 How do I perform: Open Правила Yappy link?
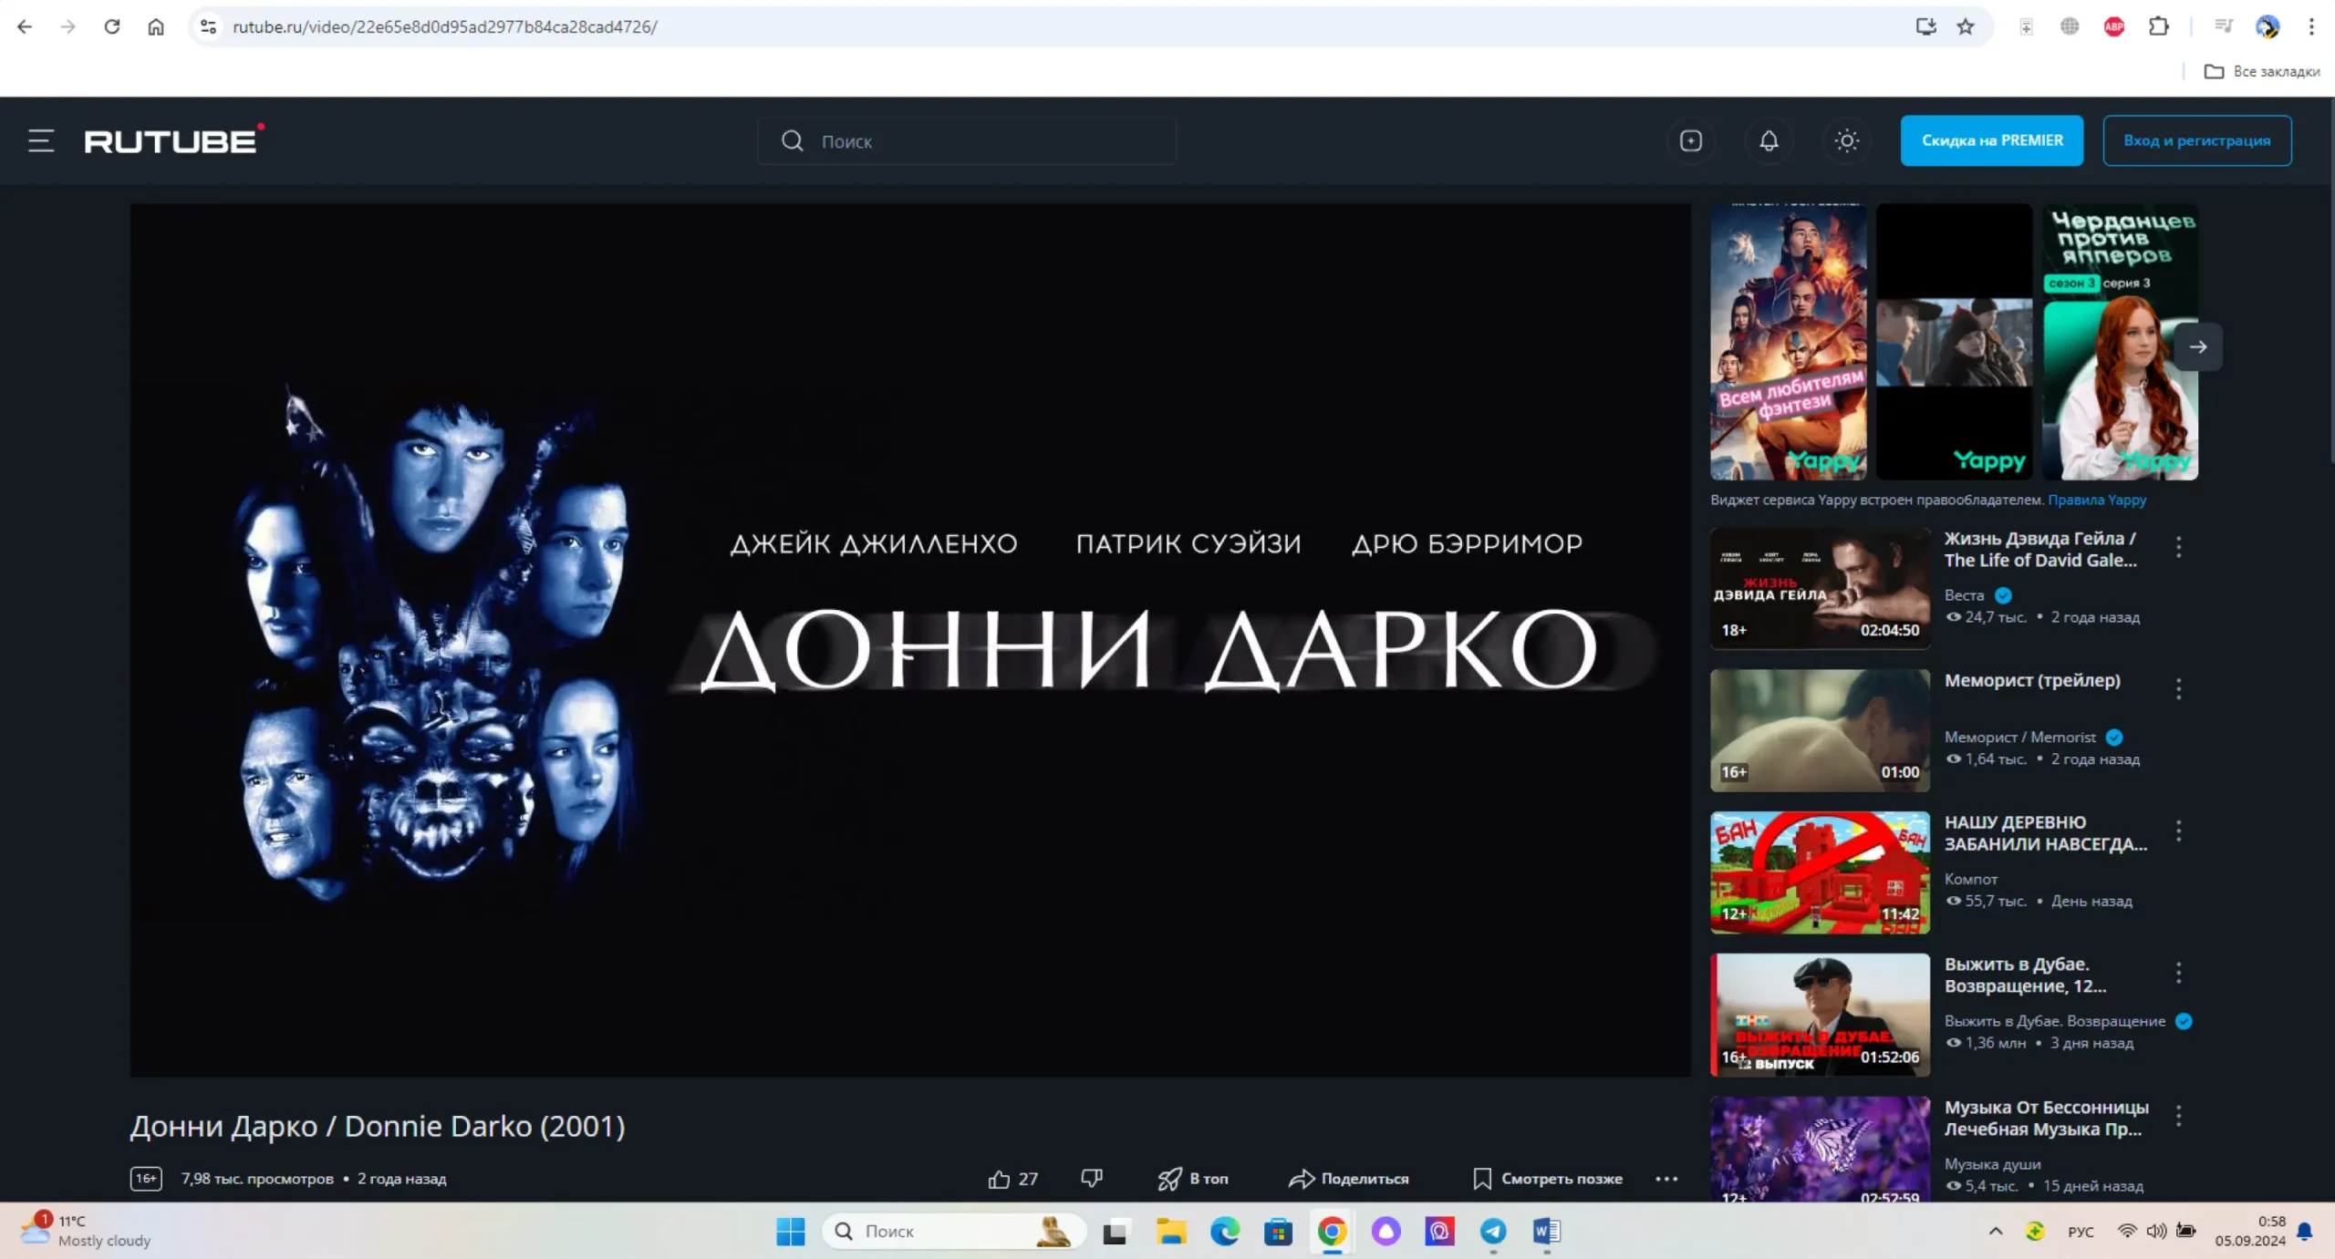coord(2096,500)
